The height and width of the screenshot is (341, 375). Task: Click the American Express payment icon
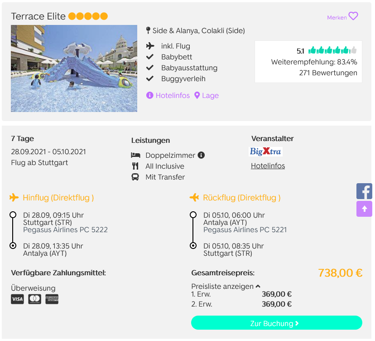point(52,299)
